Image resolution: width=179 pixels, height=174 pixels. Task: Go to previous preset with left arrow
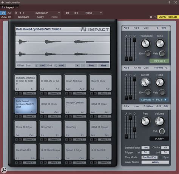[x=20, y=13]
